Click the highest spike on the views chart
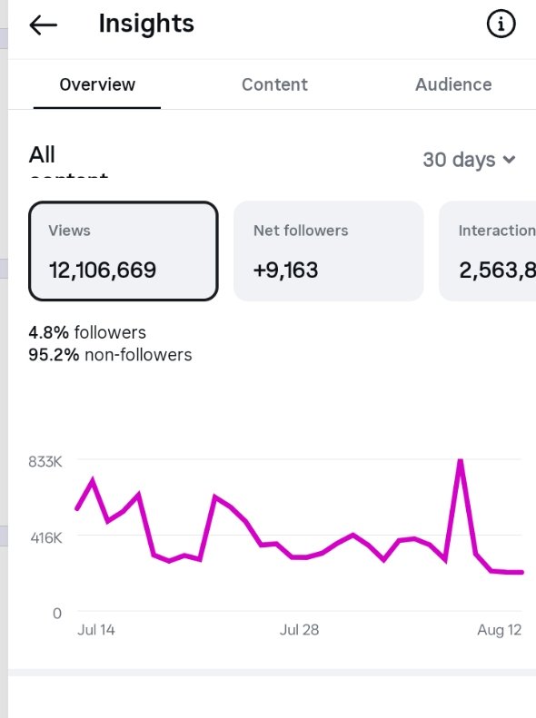Screen dimensions: 536x718 coord(461,461)
